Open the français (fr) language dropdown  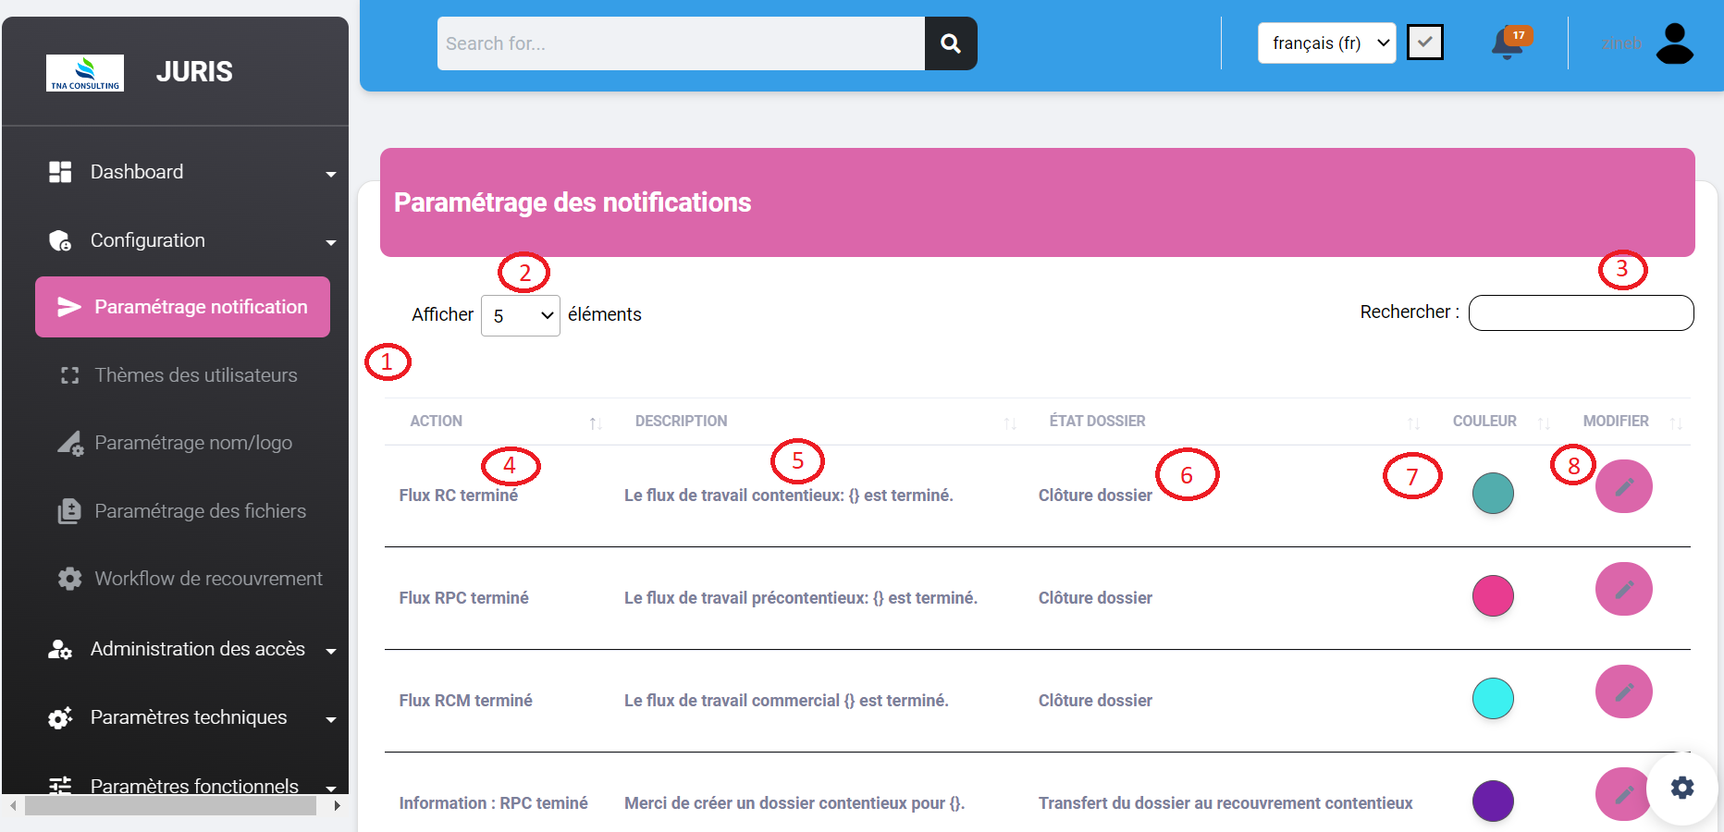pos(1326,43)
